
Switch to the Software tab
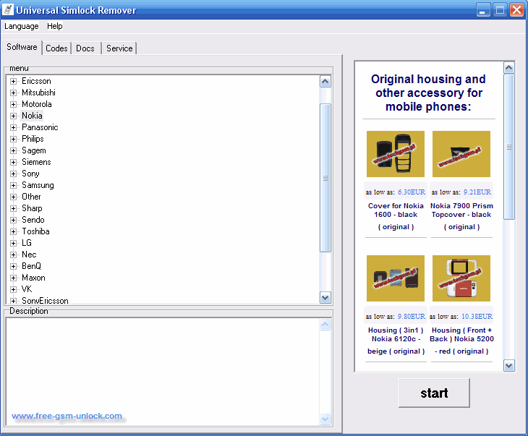(22, 47)
